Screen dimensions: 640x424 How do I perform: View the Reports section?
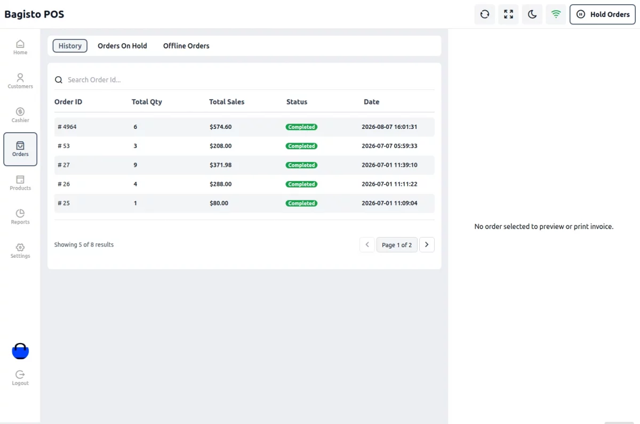pos(20,217)
